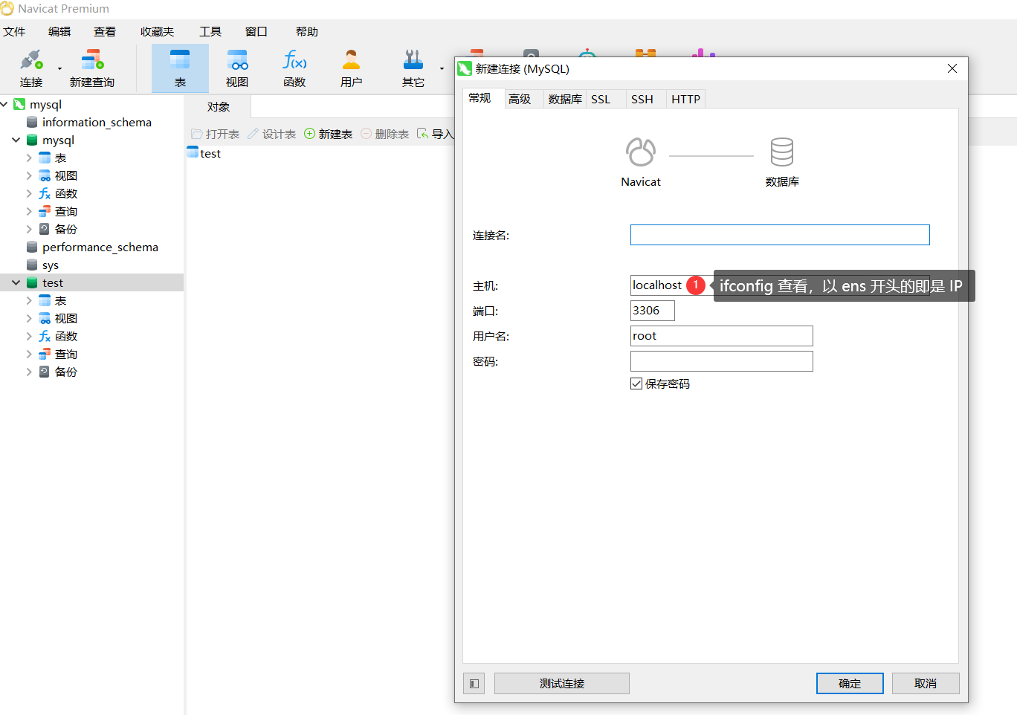Image resolution: width=1017 pixels, height=715 pixels.
Task: Click 函数 icon under test database
Action: (x=45, y=336)
